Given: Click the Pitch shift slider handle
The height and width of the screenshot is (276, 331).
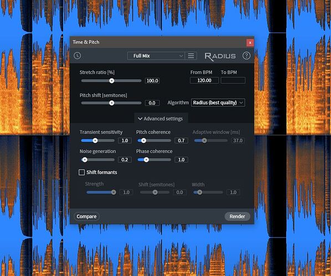Looking at the screenshot, I should 112,103.
